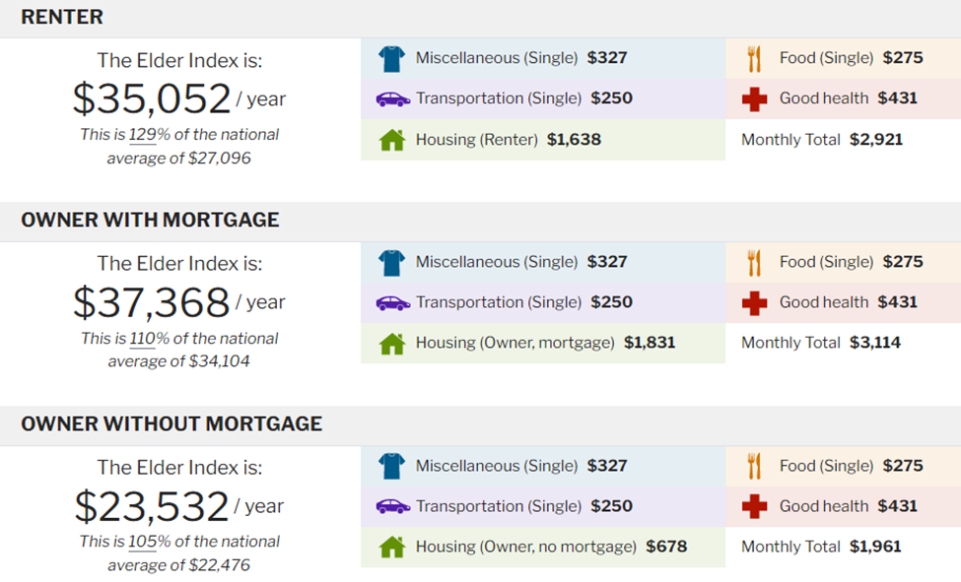Click the blue shirt icon in Owner With Mortgage section
961x582 pixels.
tap(391, 263)
